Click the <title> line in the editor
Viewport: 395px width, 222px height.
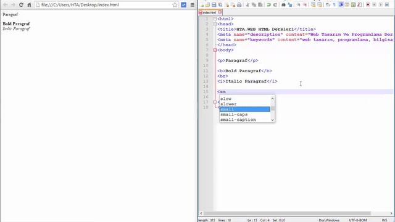267,29
